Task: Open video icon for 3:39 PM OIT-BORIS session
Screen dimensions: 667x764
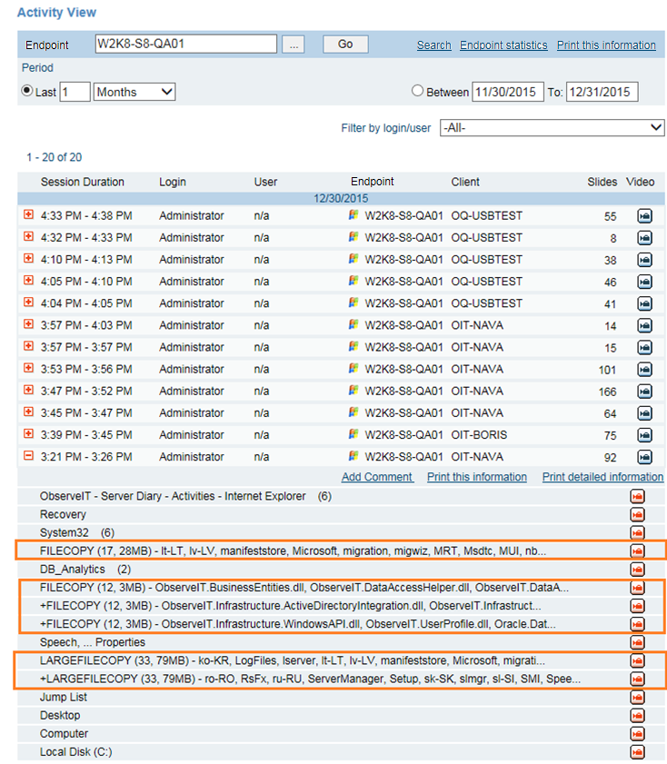Action: click(x=644, y=435)
